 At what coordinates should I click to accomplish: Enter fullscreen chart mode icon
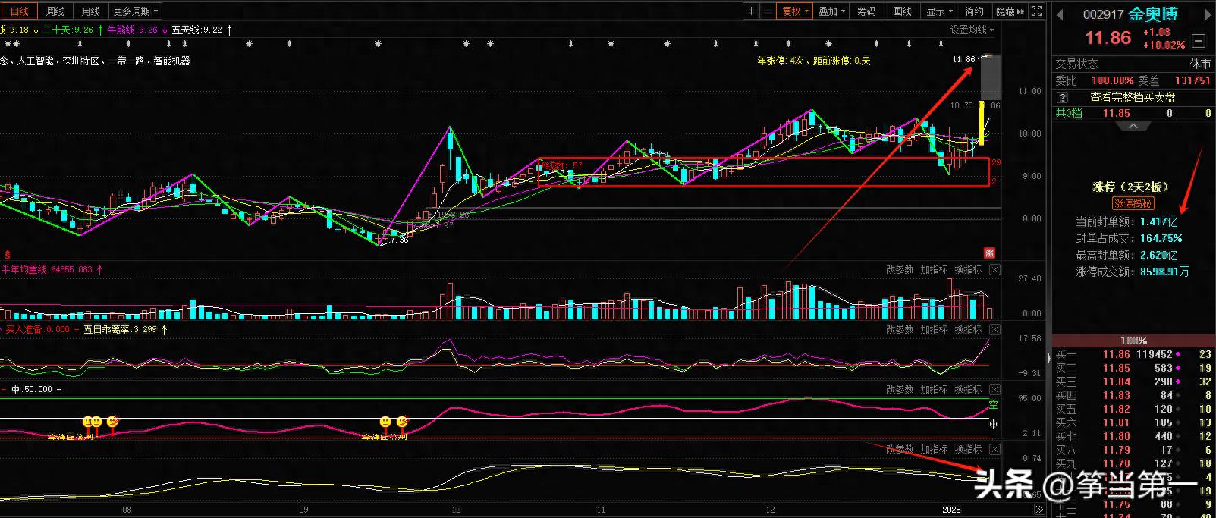[x=1037, y=11]
